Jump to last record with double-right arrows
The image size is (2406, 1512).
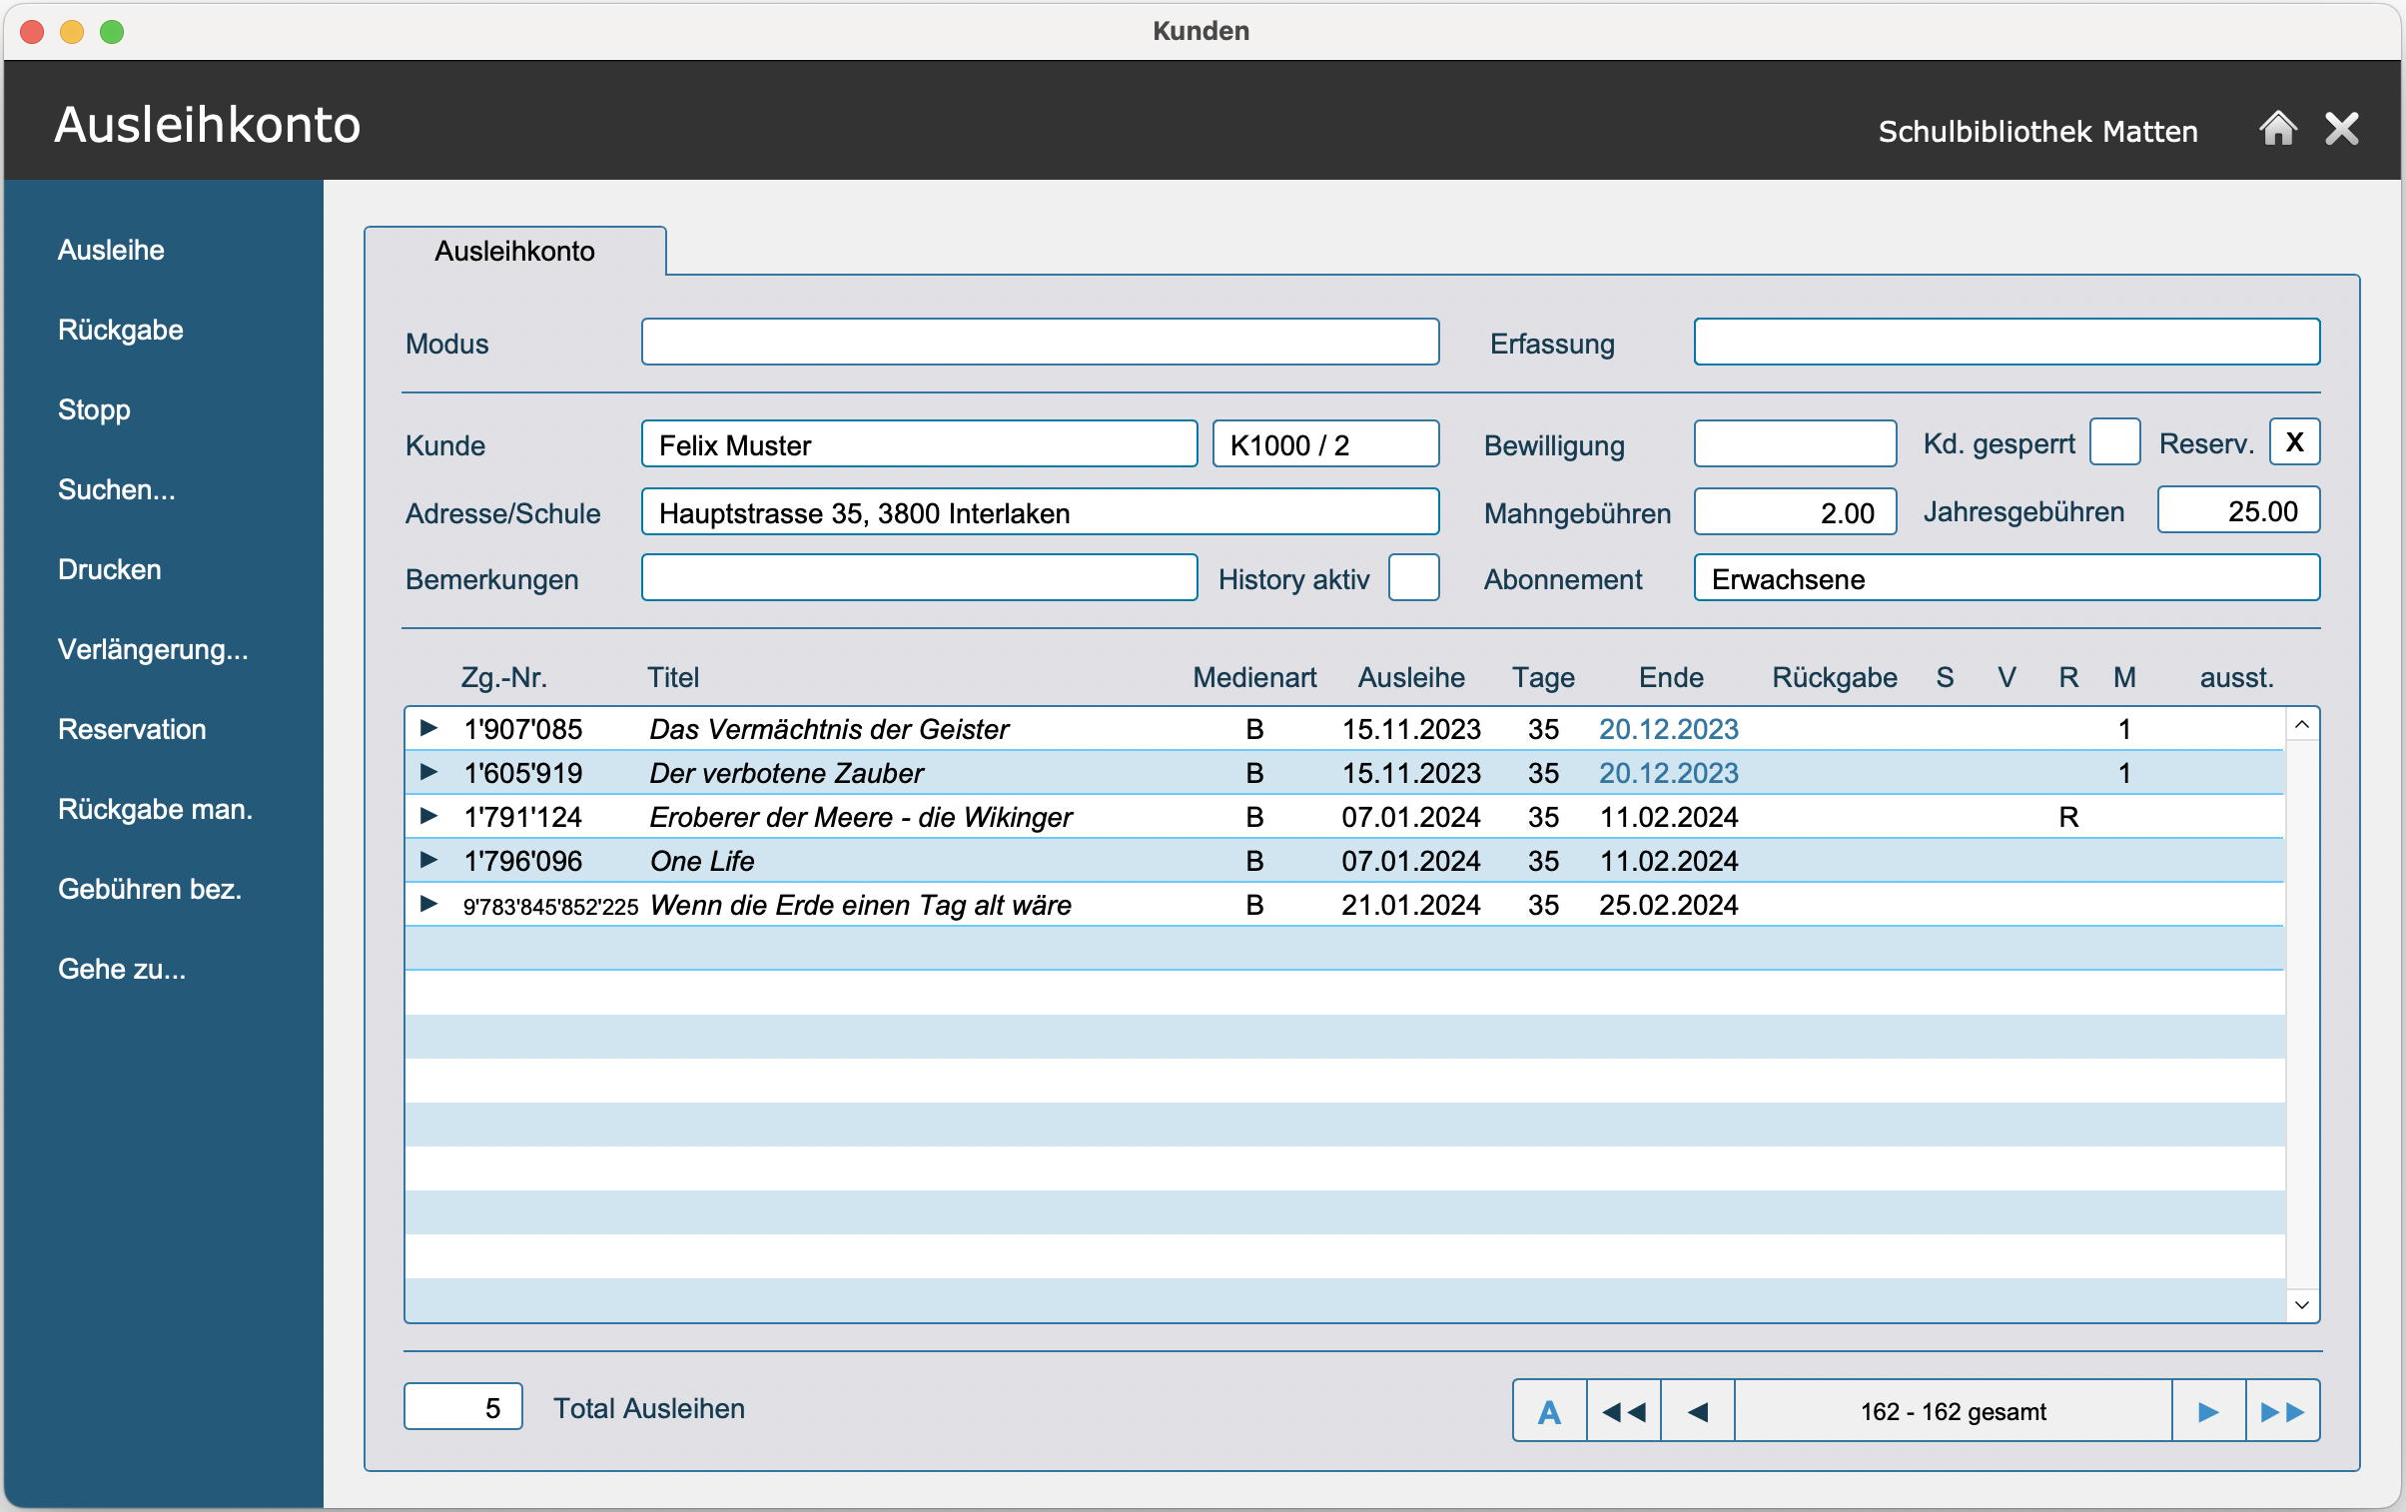[2282, 1410]
